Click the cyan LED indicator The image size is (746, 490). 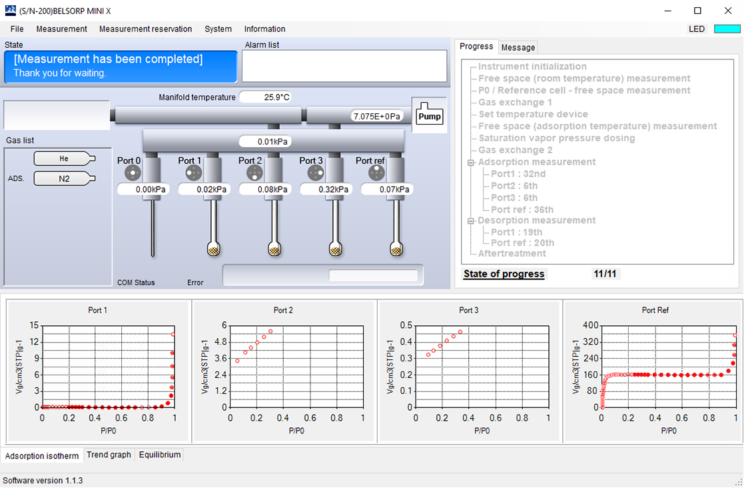click(727, 29)
